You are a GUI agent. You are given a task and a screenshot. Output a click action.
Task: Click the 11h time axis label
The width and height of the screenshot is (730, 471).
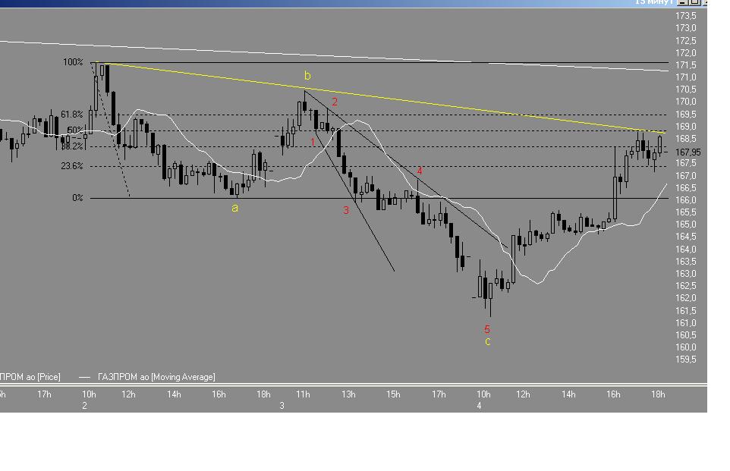click(x=303, y=394)
